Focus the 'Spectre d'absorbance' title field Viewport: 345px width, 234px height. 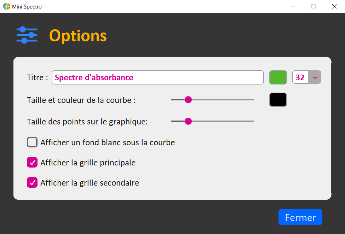point(158,77)
